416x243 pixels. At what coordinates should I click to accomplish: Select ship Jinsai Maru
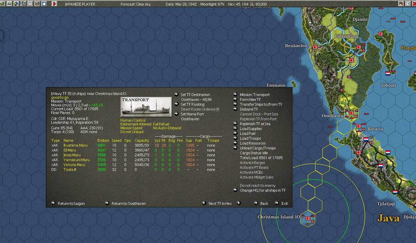click(x=72, y=155)
